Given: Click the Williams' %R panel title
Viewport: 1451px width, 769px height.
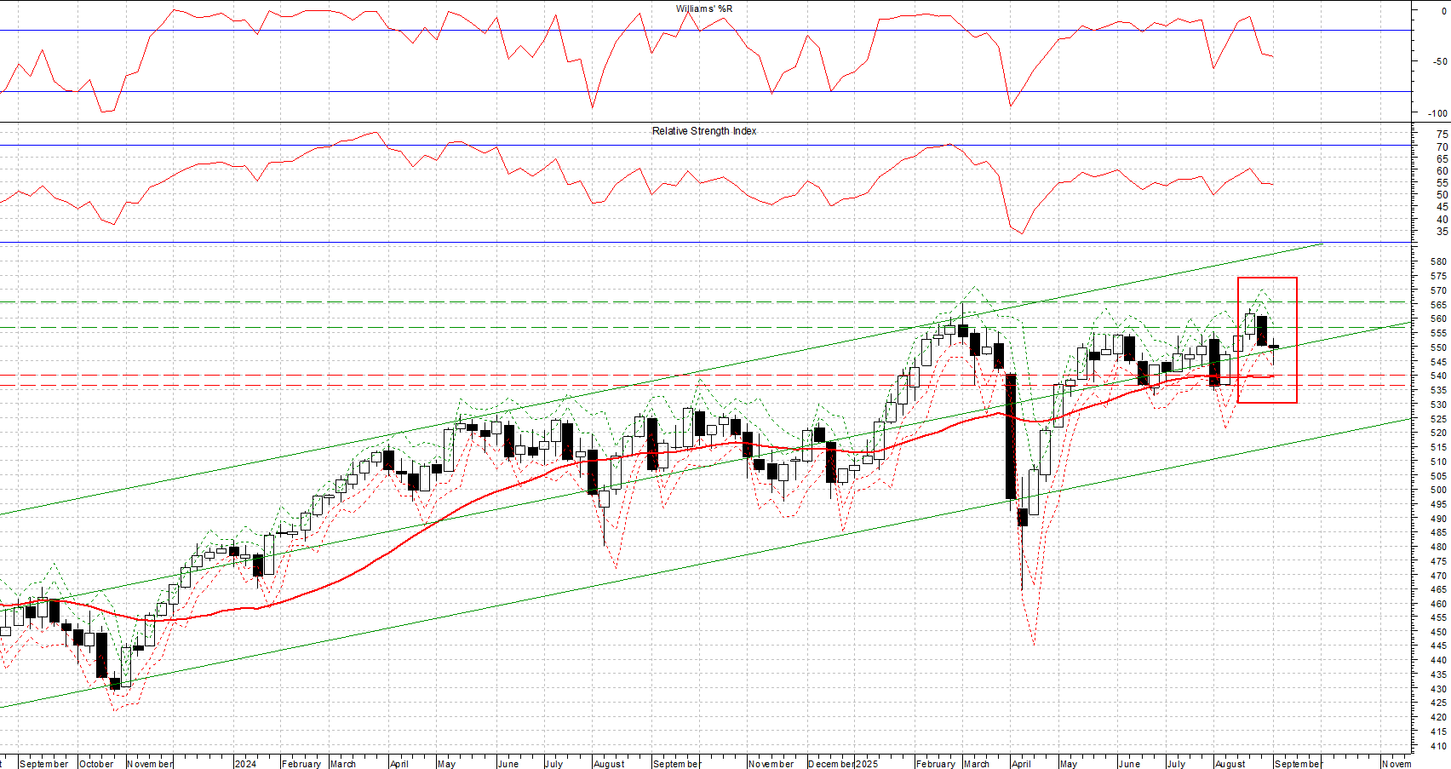Looking at the screenshot, I should (704, 9).
